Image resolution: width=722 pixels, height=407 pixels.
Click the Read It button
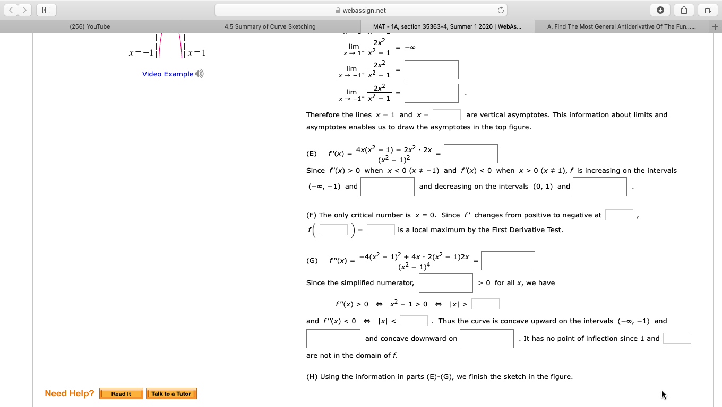(121, 393)
